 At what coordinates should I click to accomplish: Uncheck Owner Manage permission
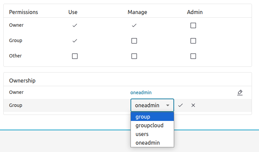(134, 25)
